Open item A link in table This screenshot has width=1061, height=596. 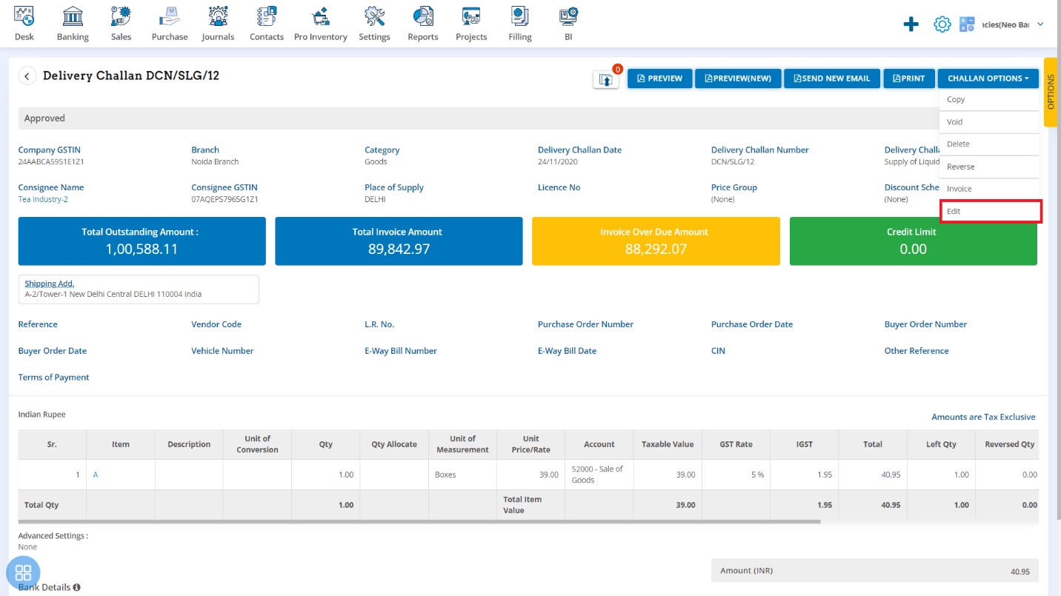(x=96, y=475)
